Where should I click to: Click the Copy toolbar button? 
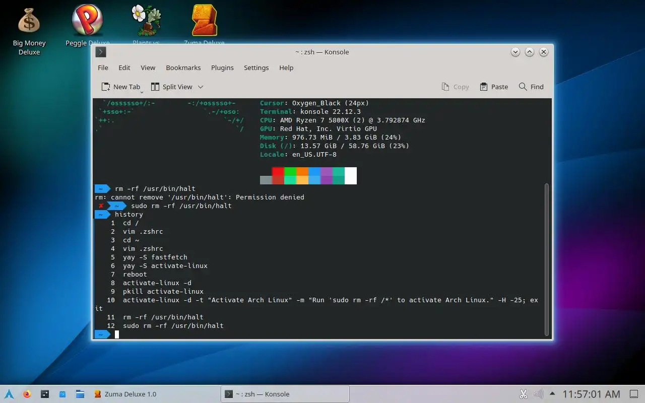[x=455, y=87]
